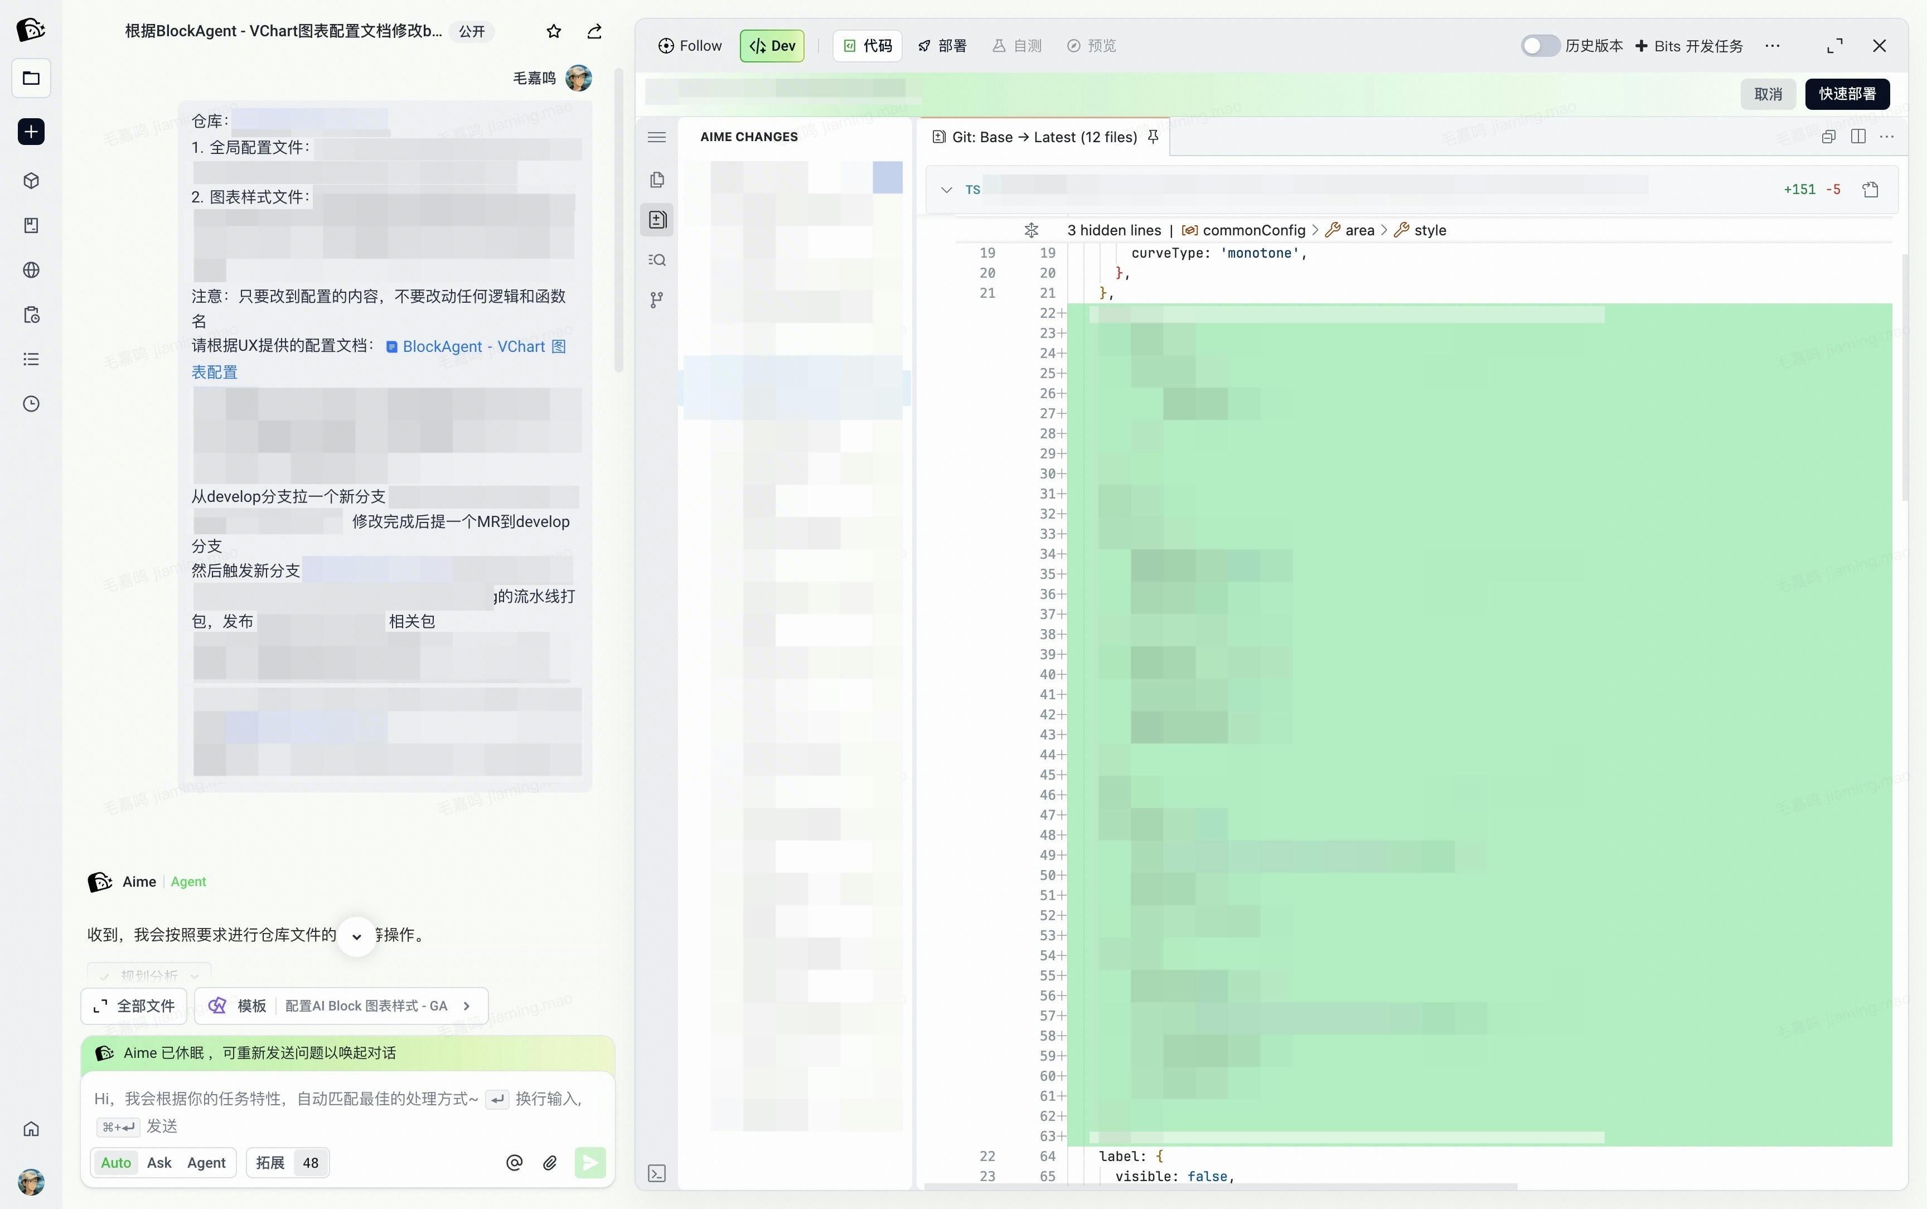Click the chat panel vertical scrollbar
Image resolution: width=1927 pixels, height=1209 pixels.
(618, 220)
